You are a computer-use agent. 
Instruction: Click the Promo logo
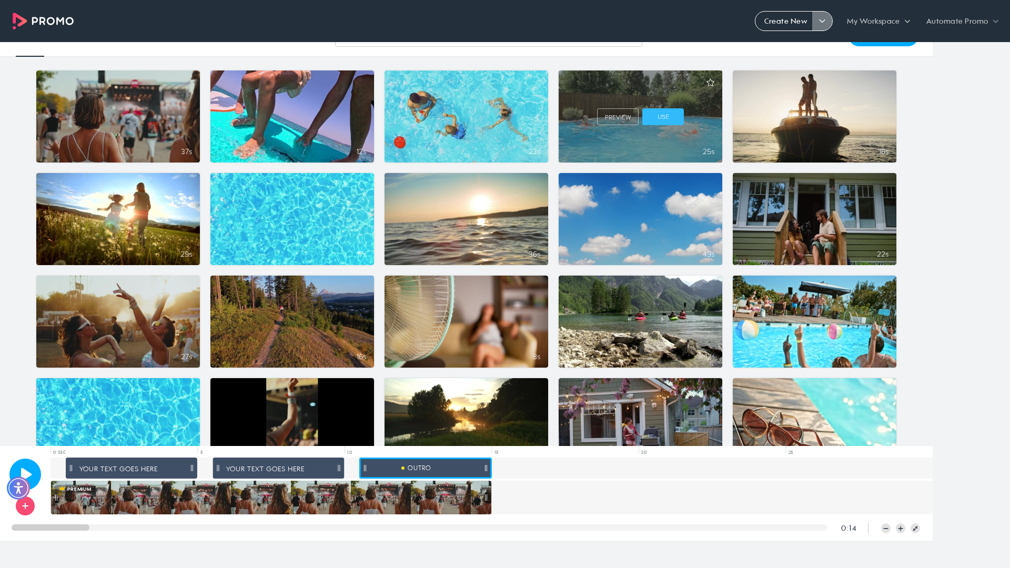pos(43,21)
